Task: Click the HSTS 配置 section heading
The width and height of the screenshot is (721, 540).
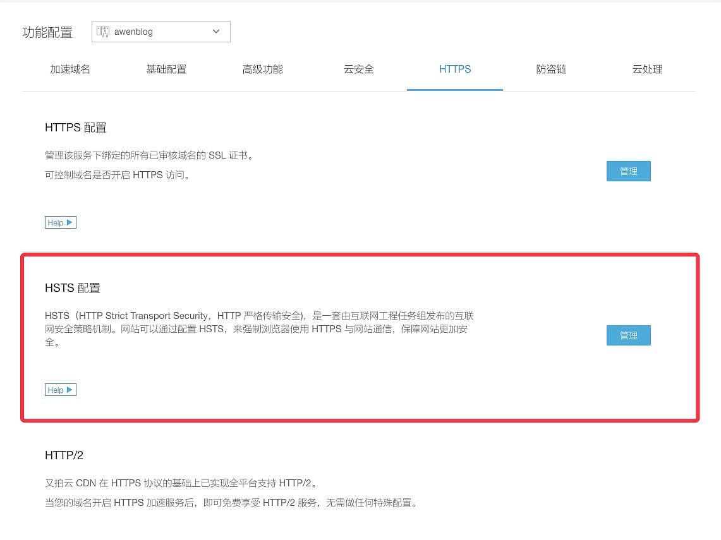Action: click(73, 288)
